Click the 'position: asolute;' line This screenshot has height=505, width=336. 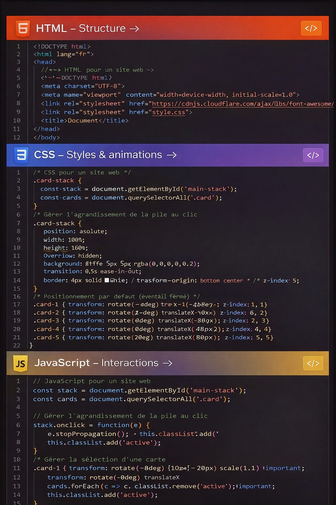[75, 231]
